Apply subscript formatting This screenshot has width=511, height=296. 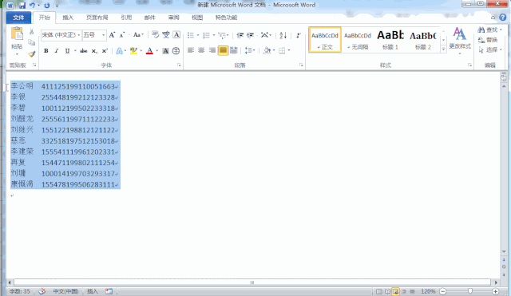pyautogui.click(x=94, y=51)
